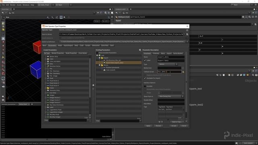This screenshot has width=258, height=145.
Task: Click the Cancel button
Action: (184, 126)
